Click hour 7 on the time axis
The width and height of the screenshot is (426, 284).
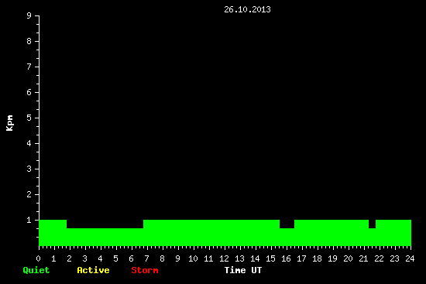[146, 258]
